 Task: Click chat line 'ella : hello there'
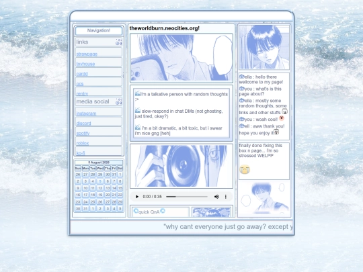[261, 79]
